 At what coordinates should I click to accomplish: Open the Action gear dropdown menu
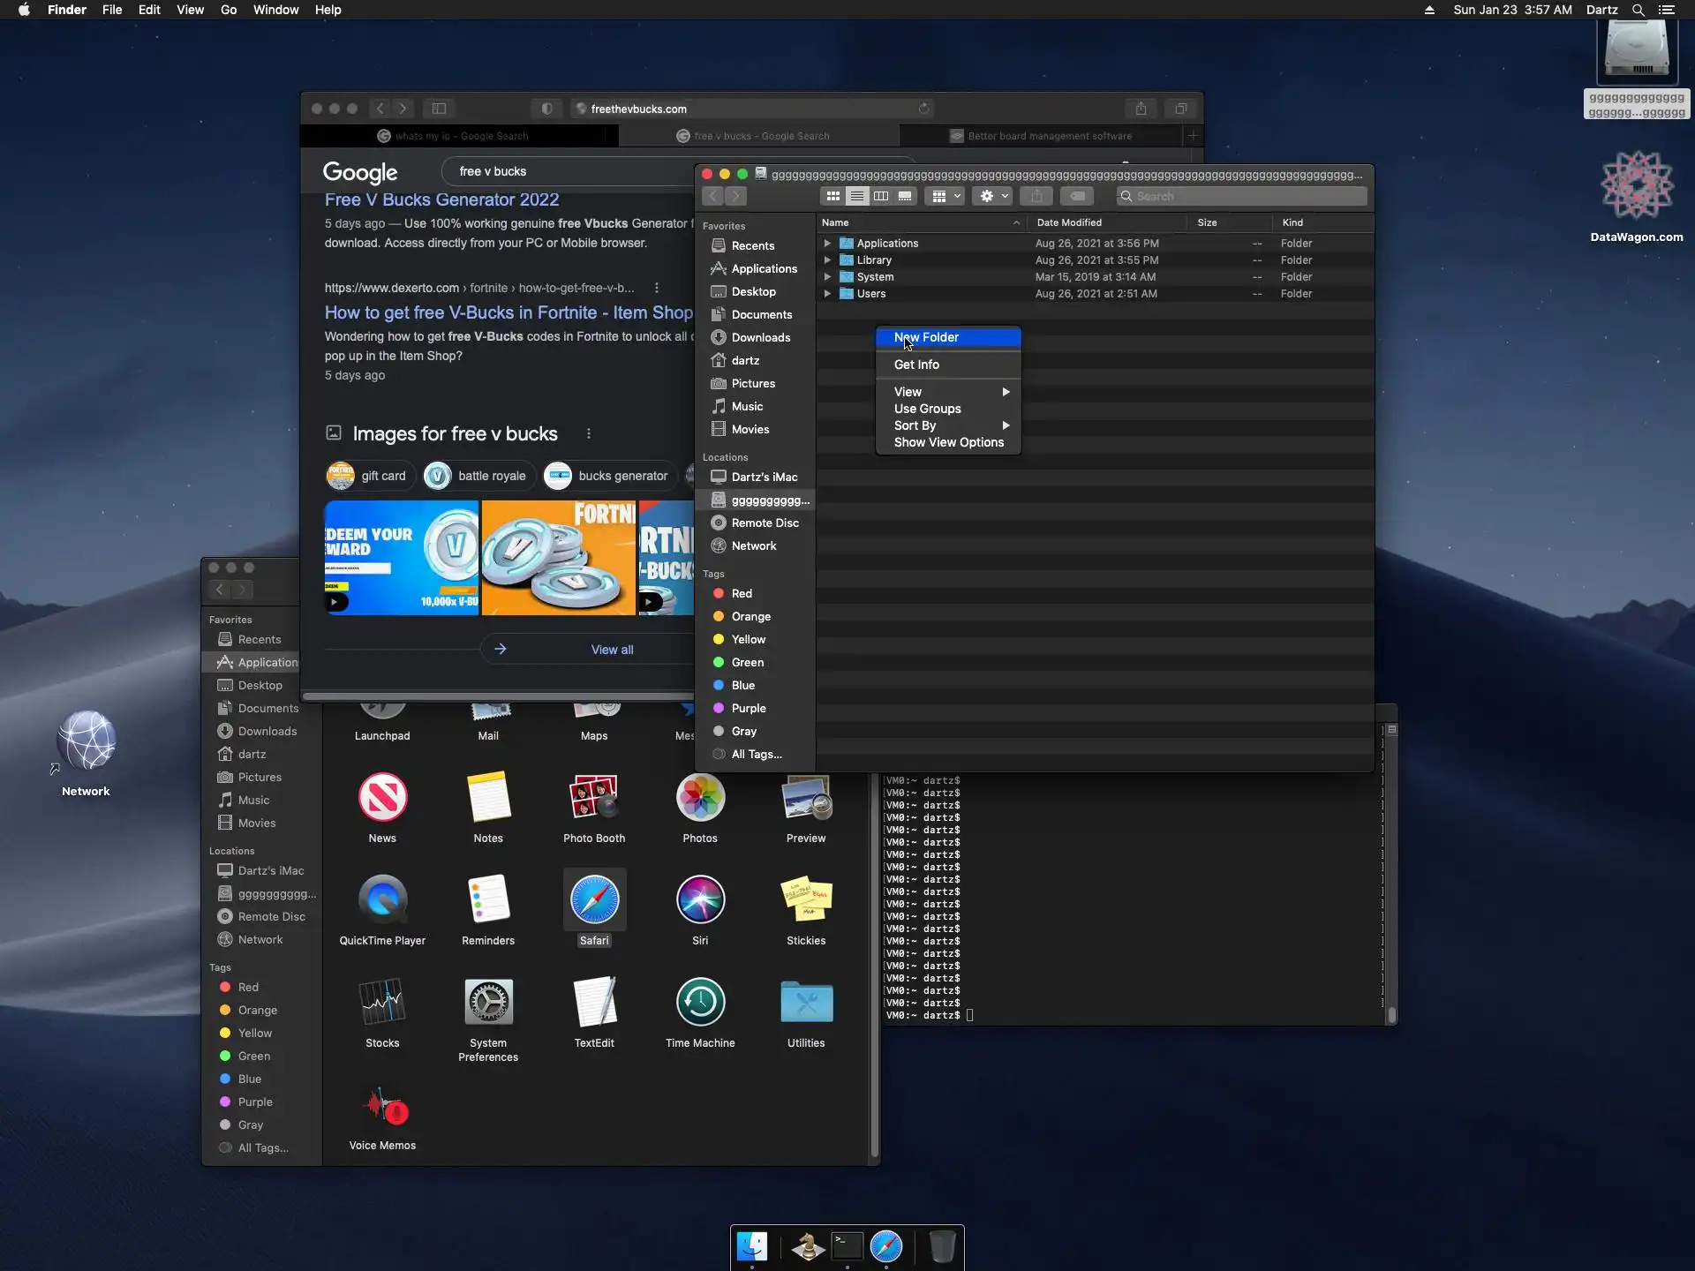click(994, 196)
